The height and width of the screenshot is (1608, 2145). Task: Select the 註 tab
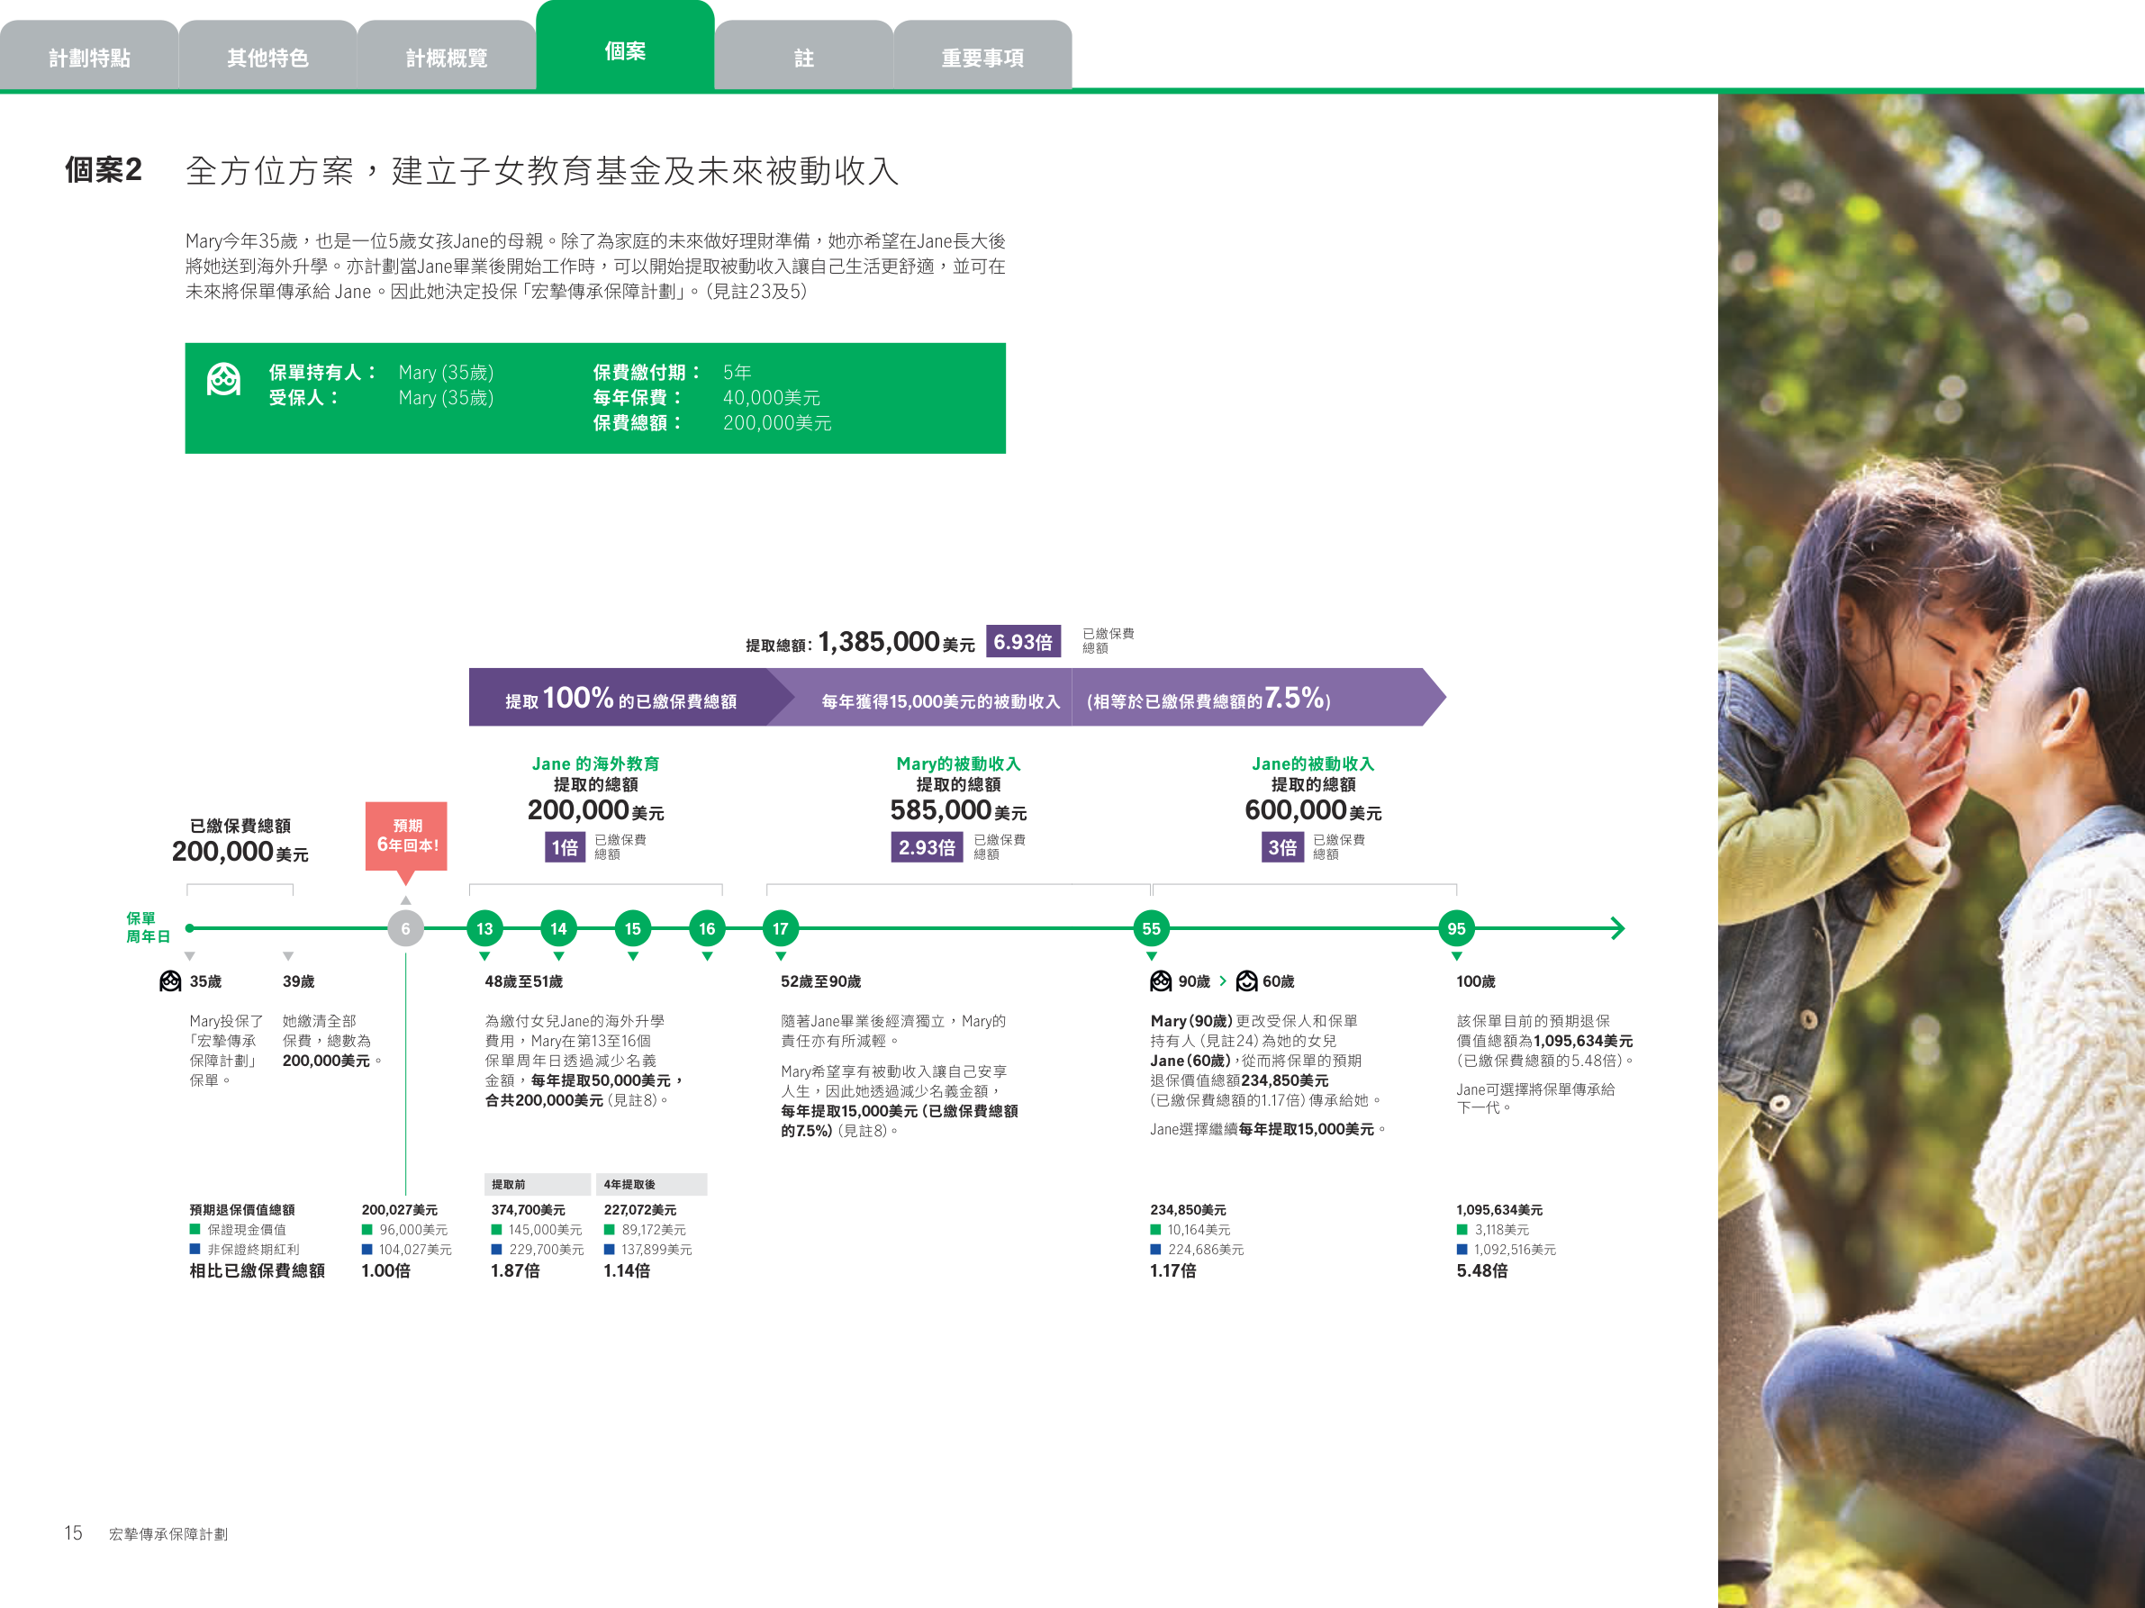804,58
